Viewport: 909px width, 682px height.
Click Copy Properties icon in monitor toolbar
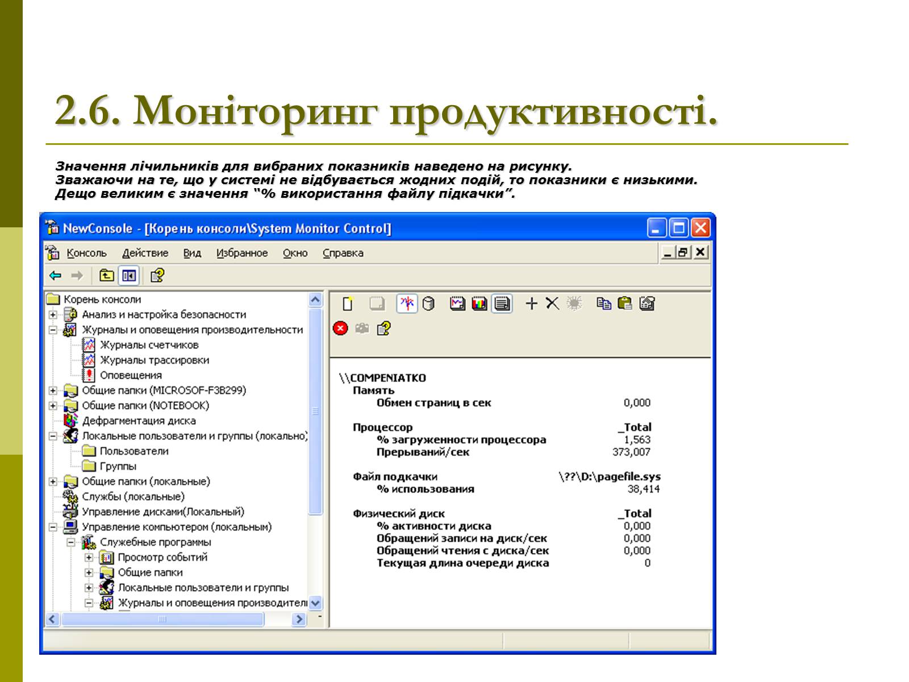(x=604, y=304)
